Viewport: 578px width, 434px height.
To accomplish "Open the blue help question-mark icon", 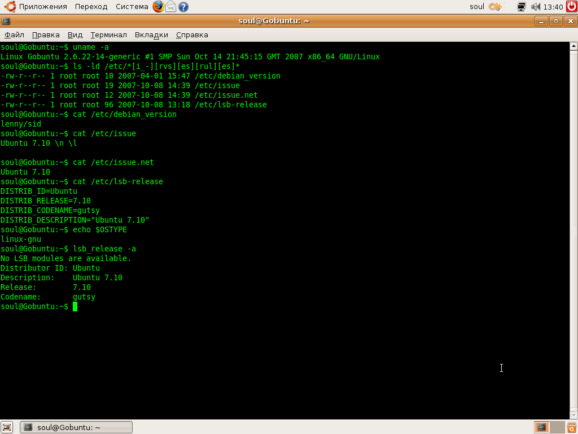I will click(x=183, y=7).
